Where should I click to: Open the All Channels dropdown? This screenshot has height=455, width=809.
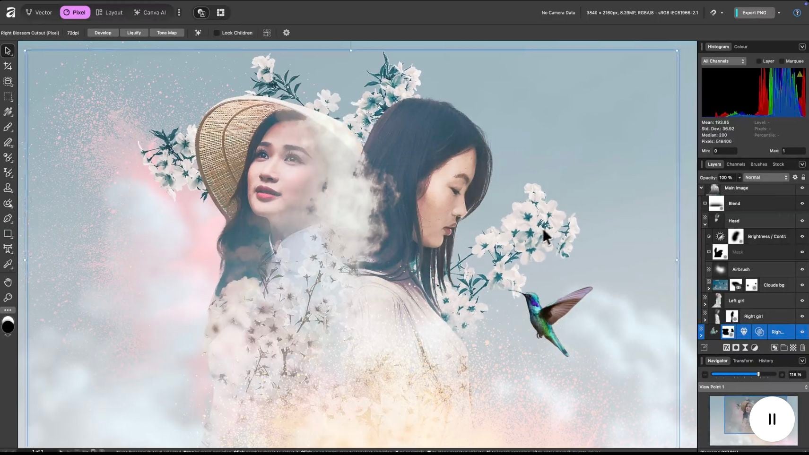pos(723,61)
